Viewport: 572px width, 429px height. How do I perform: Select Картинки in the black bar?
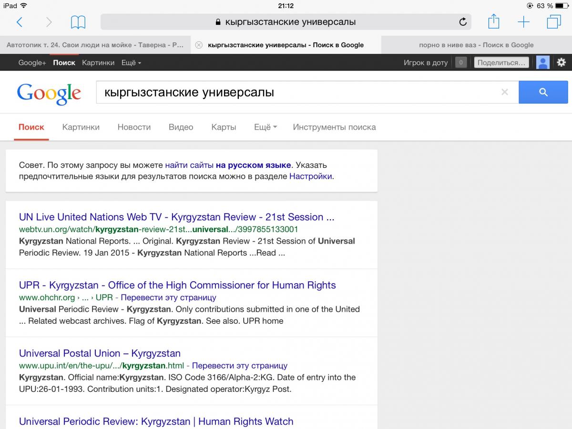98,62
